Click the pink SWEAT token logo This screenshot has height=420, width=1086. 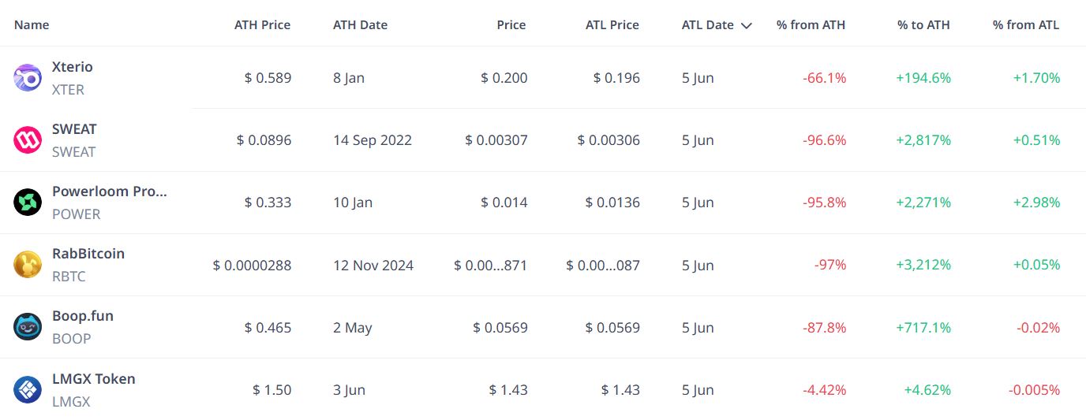point(28,140)
